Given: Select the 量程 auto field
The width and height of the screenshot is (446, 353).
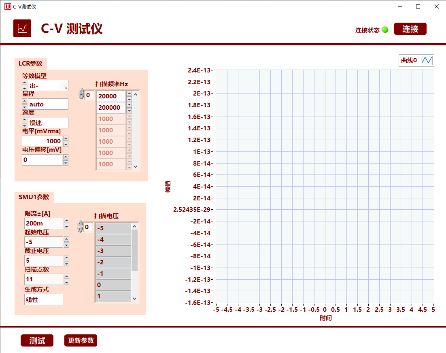Looking at the screenshot, I should 48,104.
